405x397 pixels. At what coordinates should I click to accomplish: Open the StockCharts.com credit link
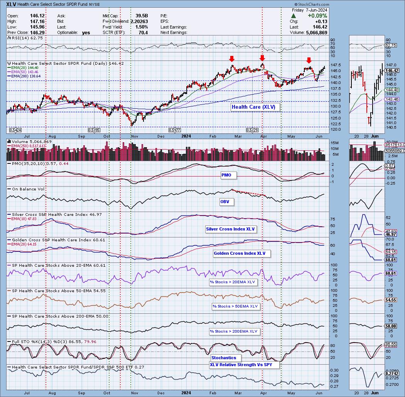point(312,4)
